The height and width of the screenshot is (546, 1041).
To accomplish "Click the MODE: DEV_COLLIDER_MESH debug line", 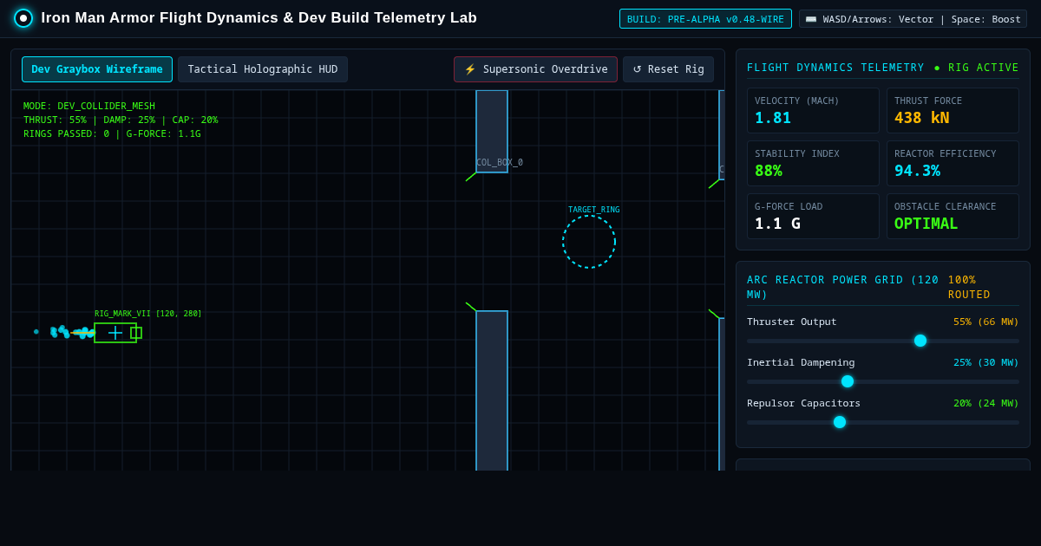I will click(x=89, y=107).
